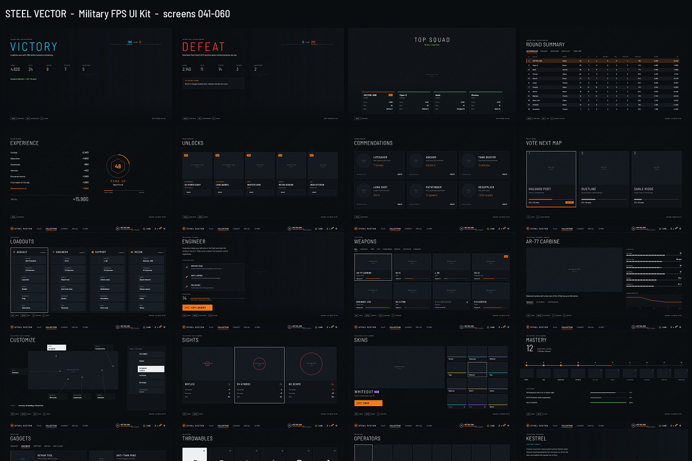This screenshot has height=461, width=692.
Task: Click orange Equip button under Whiteout skin
Action: 368,403
